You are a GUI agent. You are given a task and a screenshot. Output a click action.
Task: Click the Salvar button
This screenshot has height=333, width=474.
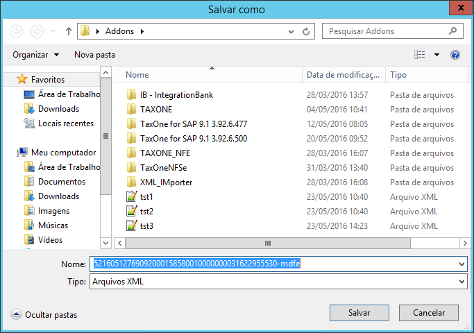[x=359, y=313]
